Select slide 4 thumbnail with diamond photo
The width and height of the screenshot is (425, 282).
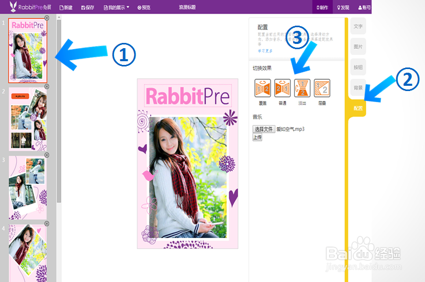(x=28, y=253)
